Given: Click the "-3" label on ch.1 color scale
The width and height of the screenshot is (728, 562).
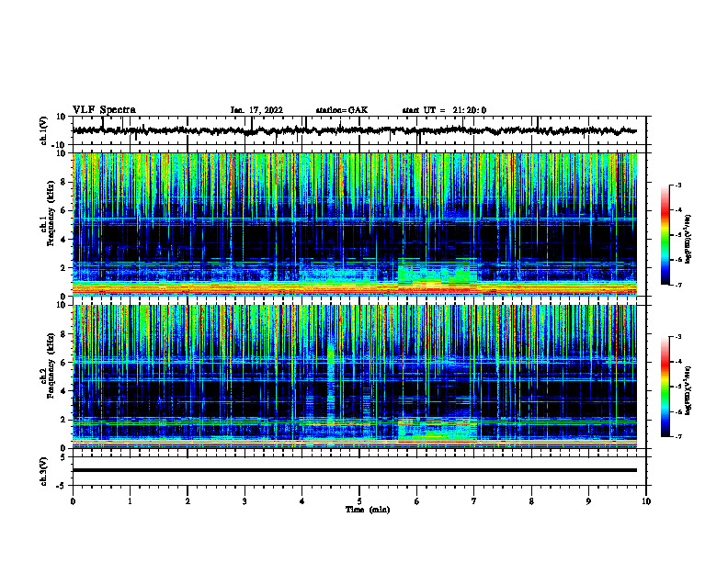Looking at the screenshot, I should [677, 185].
